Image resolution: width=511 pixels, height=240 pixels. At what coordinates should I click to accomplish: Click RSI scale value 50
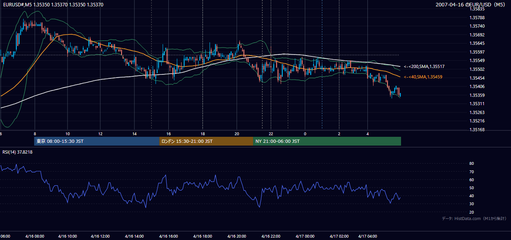[472, 188]
